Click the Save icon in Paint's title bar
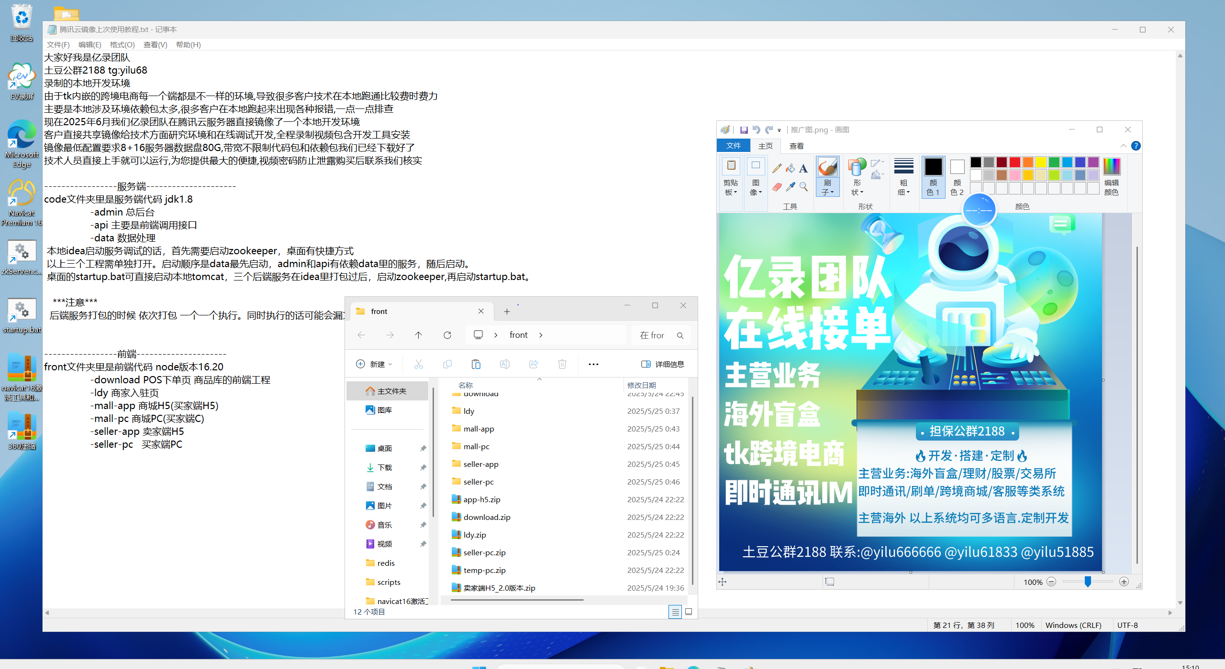Viewport: 1225px width, 669px height. [744, 130]
